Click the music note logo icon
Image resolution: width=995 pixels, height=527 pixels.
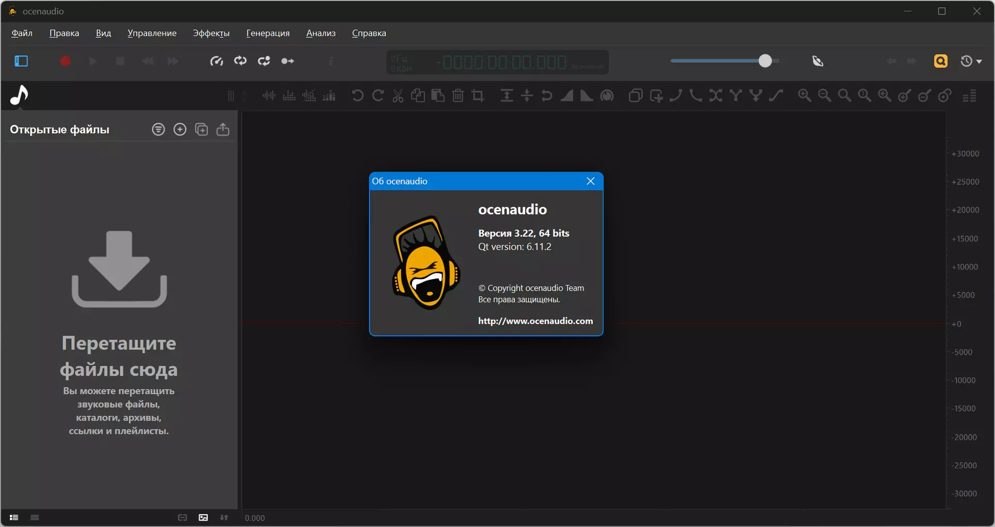(x=19, y=95)
